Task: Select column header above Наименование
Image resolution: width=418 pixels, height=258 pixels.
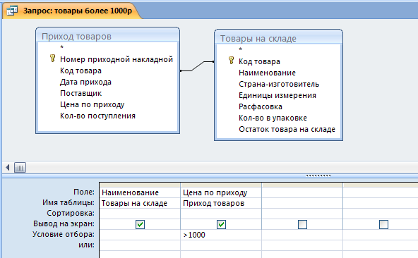Action: pos(140,185)
